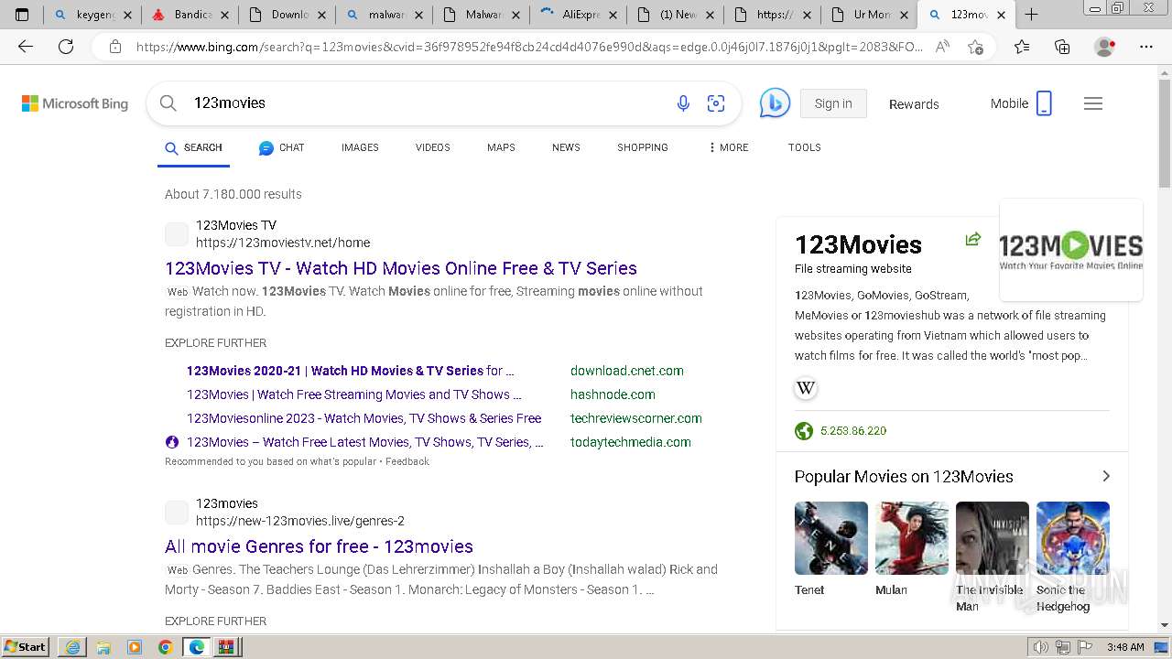This screenshot has width=1172, height=659.
Task: Click the taskbar clock 3:48 AM
Action: click(x=1125, y=647)
